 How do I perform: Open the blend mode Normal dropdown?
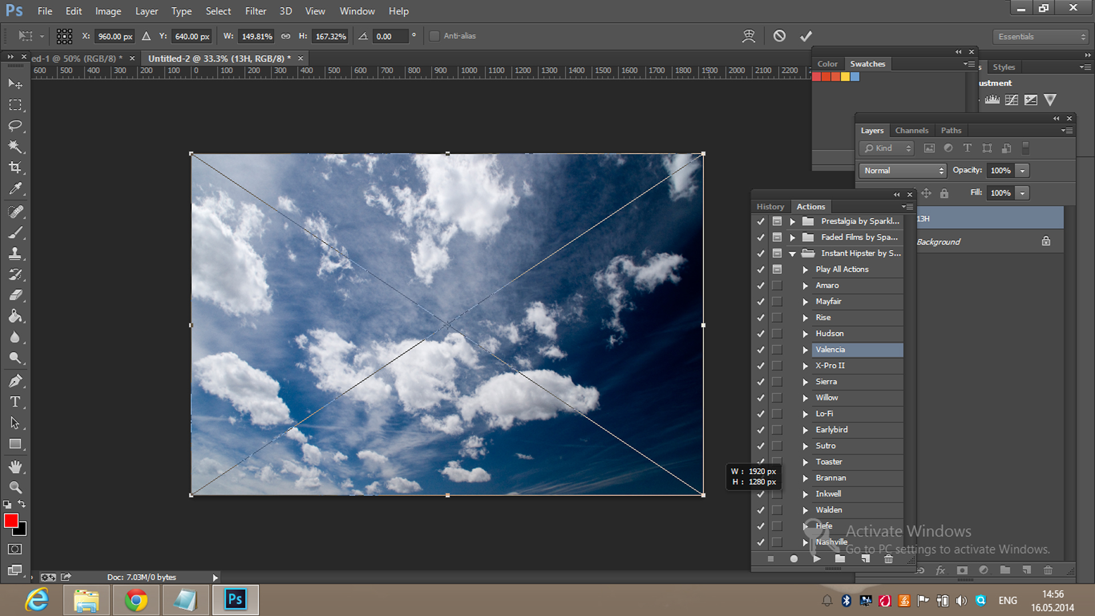(x=902, y=171)
